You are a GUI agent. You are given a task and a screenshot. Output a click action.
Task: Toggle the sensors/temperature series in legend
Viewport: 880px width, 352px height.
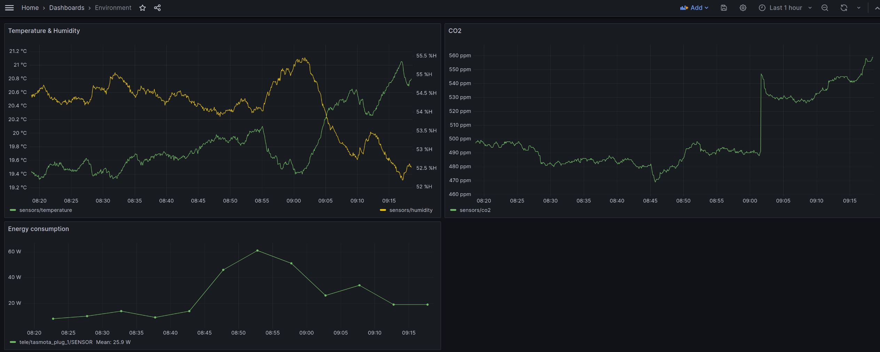pos(46,210)
